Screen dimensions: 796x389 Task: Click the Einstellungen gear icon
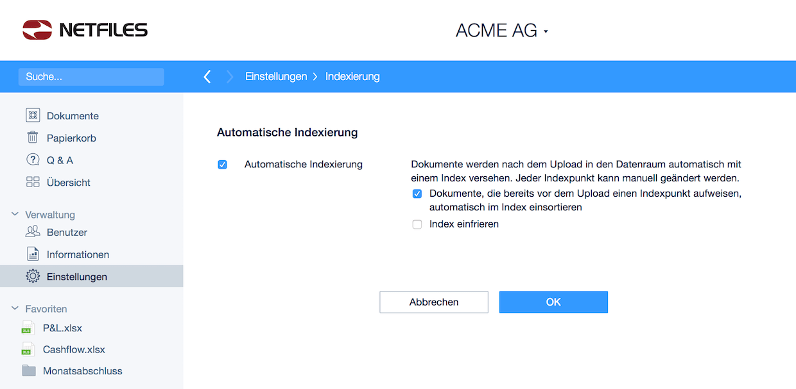click(33, 276)
